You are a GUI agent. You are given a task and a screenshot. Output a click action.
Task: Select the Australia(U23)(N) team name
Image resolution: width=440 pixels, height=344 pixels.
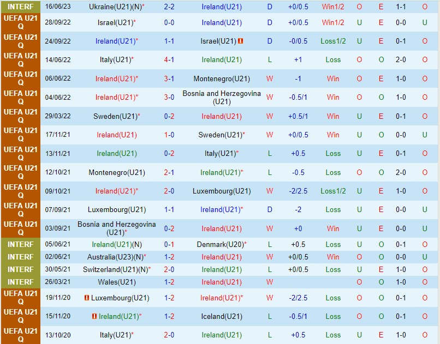point(115,257)
